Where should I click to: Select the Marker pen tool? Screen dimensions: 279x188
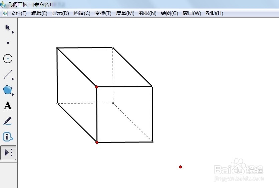(x=8, y=121)
